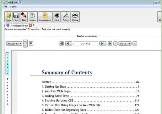The image size is (162, 114).
Task: Advance to the next page
Action: coord(103,44)
